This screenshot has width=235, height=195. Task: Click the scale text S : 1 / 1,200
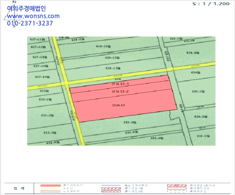pyautogui.click(x=211, y=4)
